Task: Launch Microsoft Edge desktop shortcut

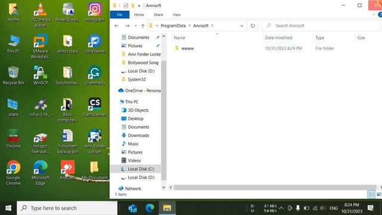Action: [x=41, y=173]
